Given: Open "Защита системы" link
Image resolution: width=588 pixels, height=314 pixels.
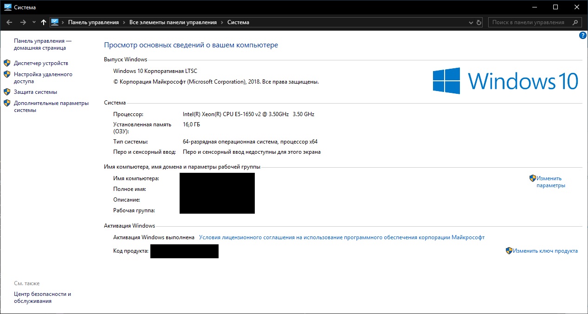Looking at the screenshot, I should [x=35, y=92].
